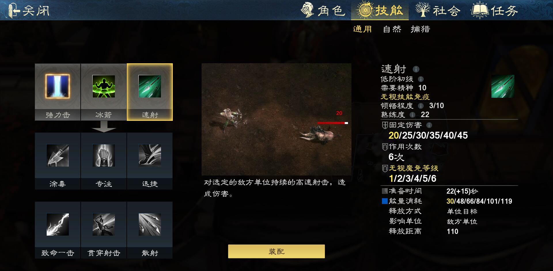Select the highlighted 速射 skill icon
The width and height of the screenshot is (553, 271).
150,87
